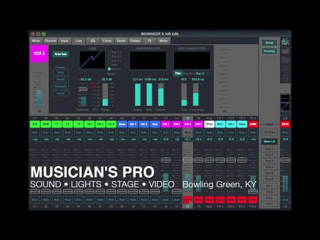Select the red COMBI FX label
This screenshot has width=320, height=240.
[x=253, y=124]
